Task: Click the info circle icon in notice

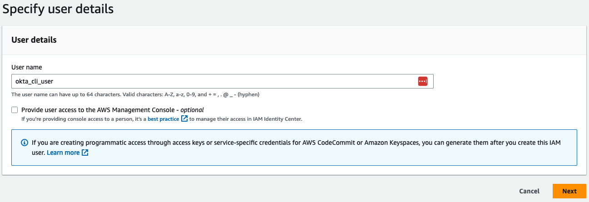Action: (25, 143)
